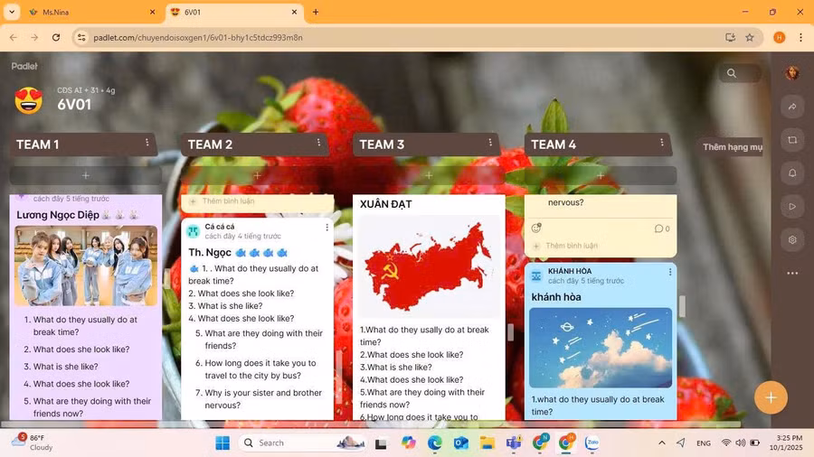Click the orange add post button

[x=771, y=397]
